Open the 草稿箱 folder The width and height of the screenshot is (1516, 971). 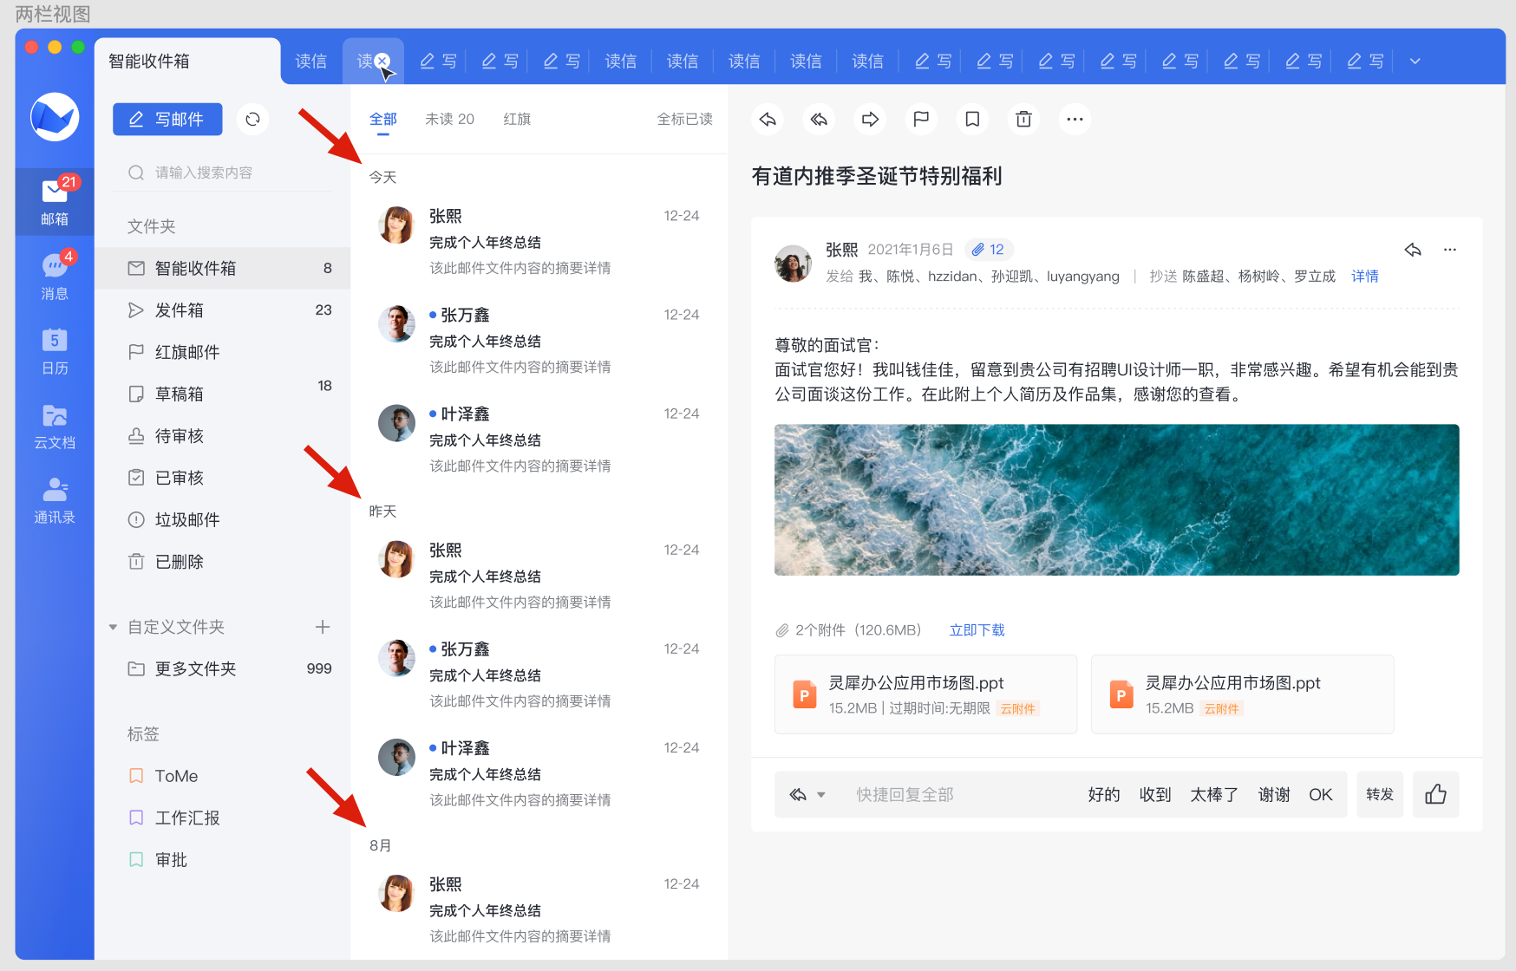223,394
